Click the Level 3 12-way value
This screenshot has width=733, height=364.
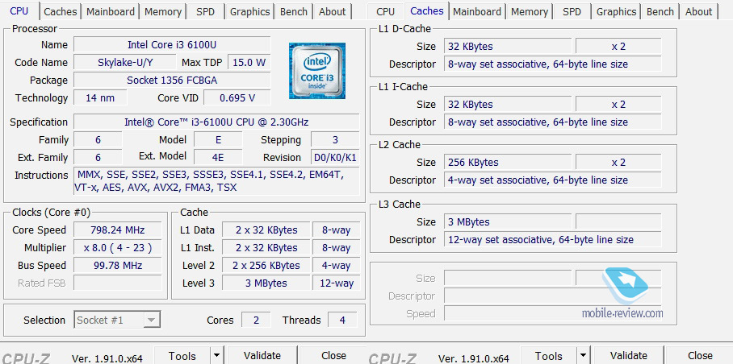point(336,283)
